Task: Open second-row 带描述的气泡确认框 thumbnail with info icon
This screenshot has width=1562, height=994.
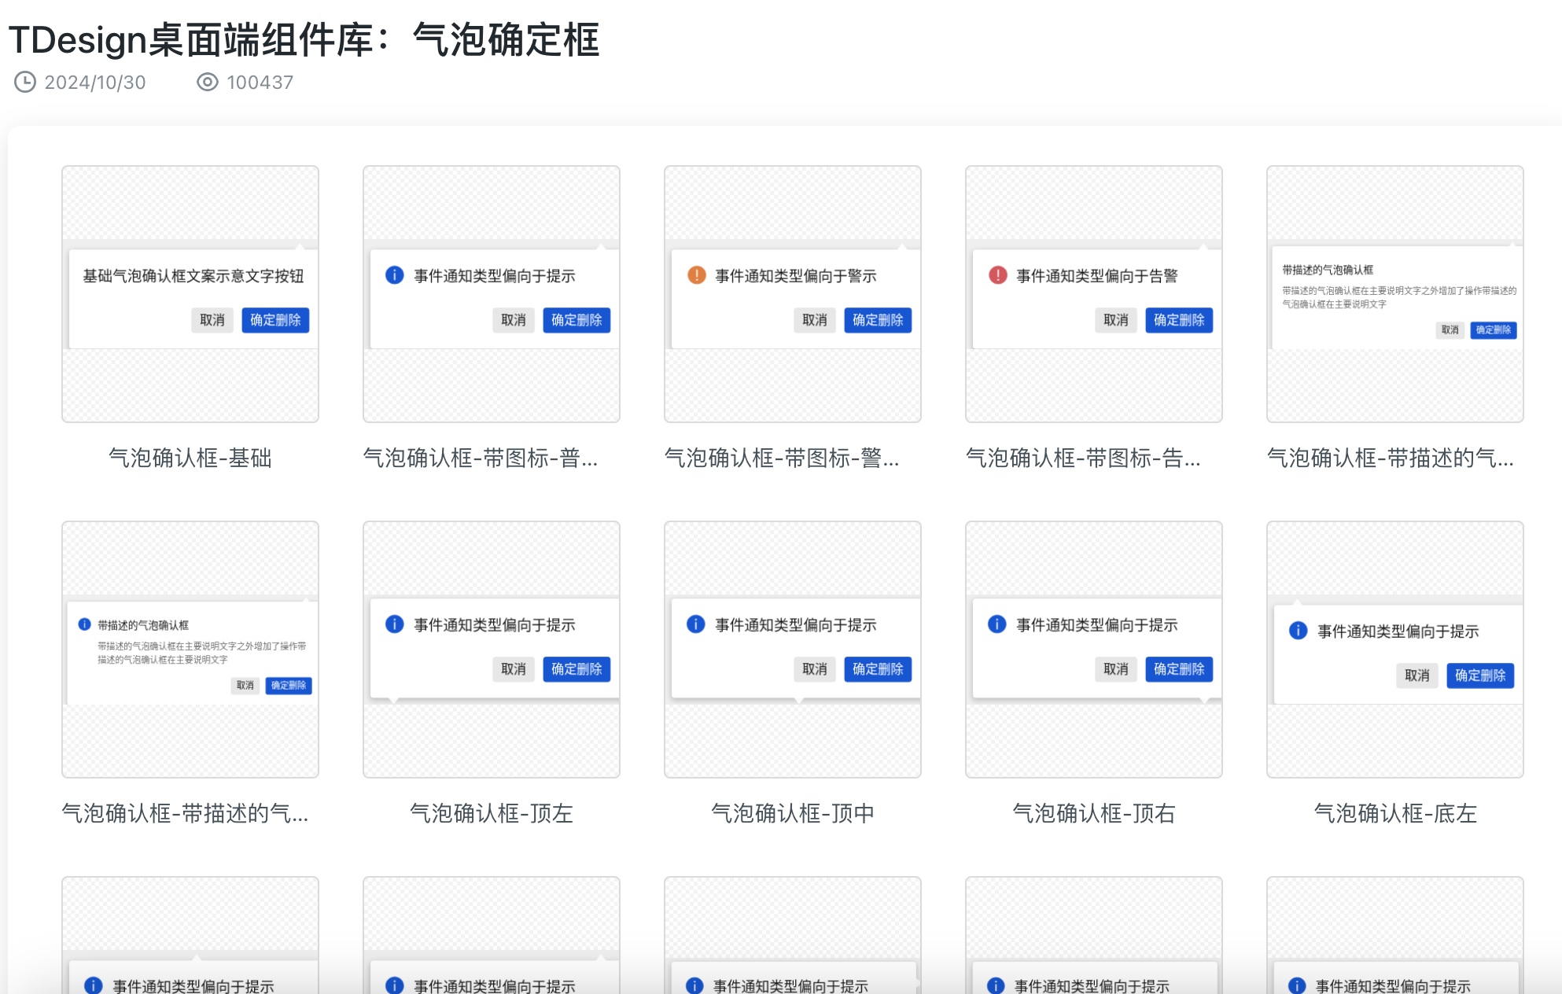Action: pyautogui.click(x=190, y=650)
